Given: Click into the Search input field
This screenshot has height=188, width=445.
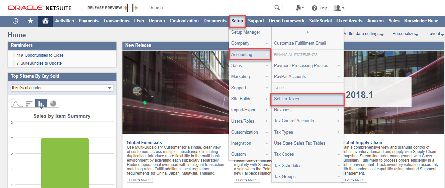Looking at the screenshot, I should pyautogui.click(x=210, y=8).
